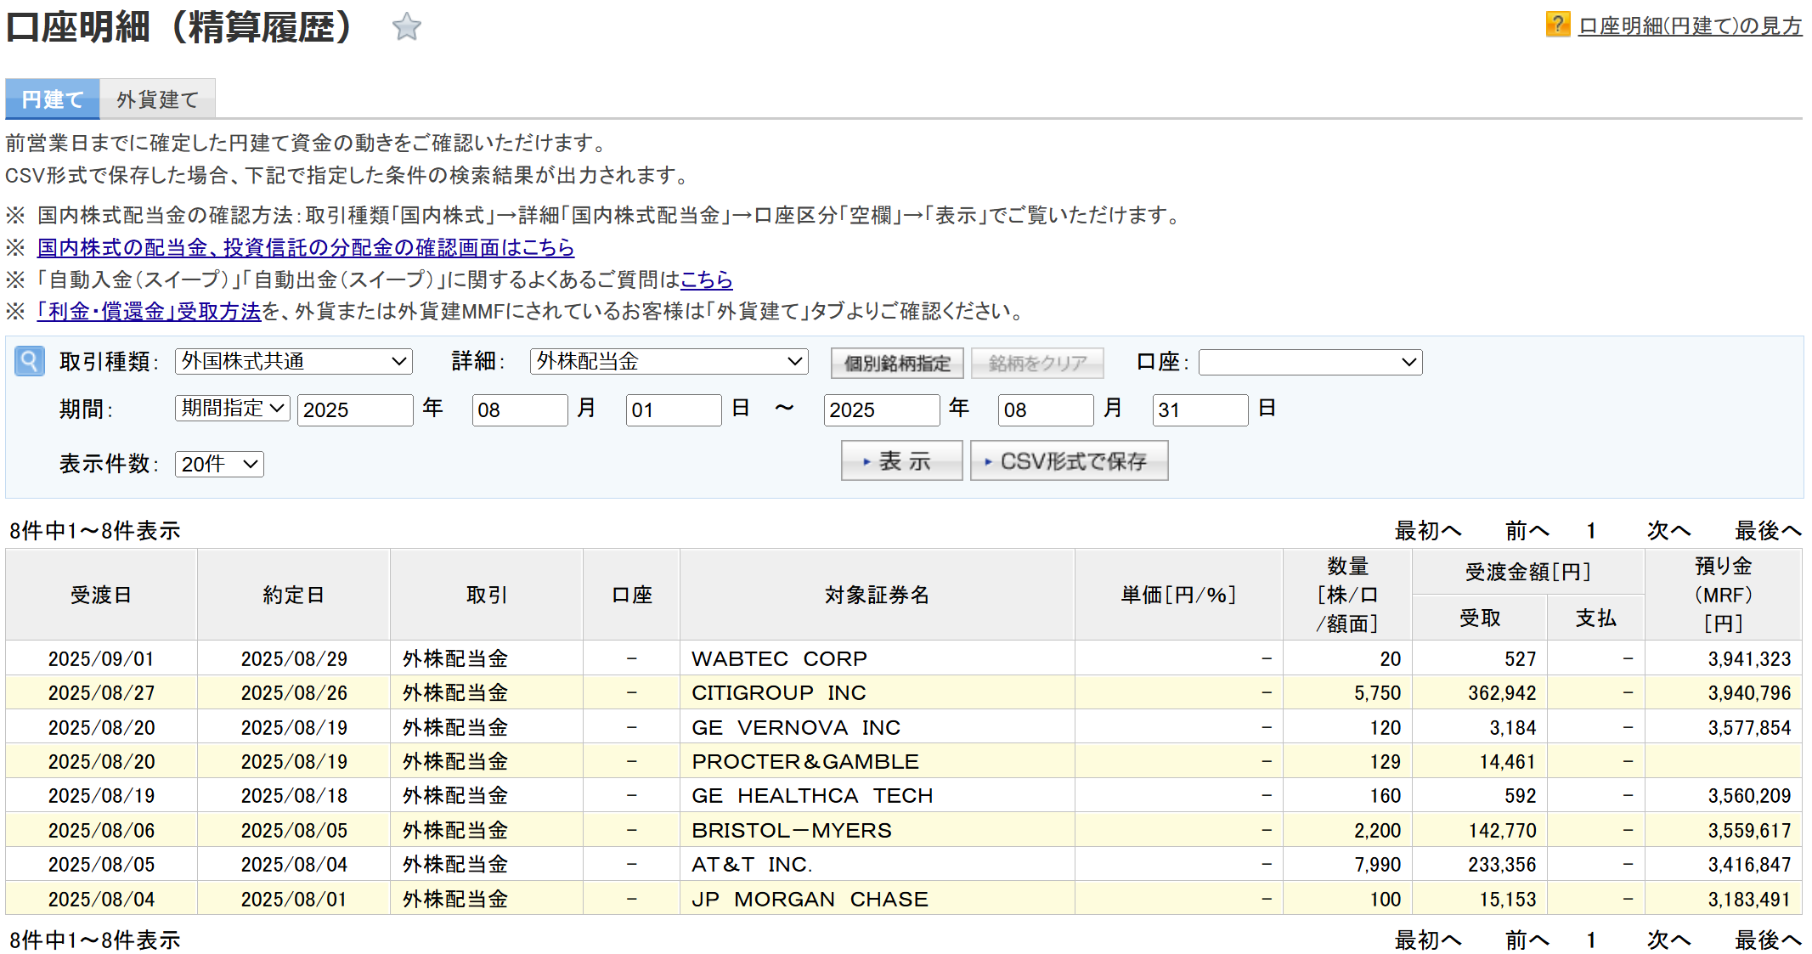Click the AT＆T INC. security name
The height and width of the screenshot is (954, 1812).
[752, 864]
